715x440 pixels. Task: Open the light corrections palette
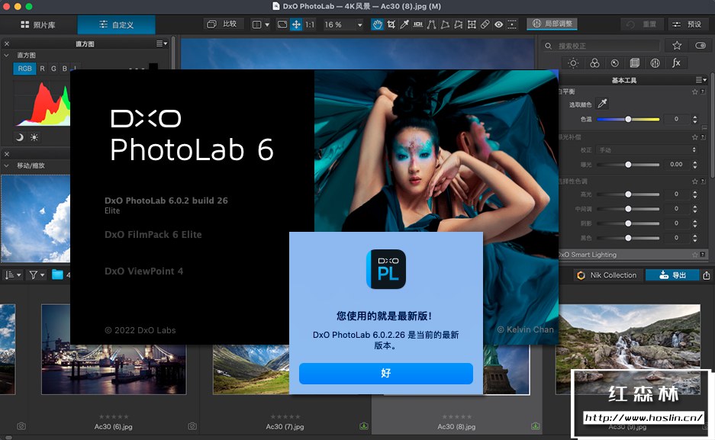573,63
